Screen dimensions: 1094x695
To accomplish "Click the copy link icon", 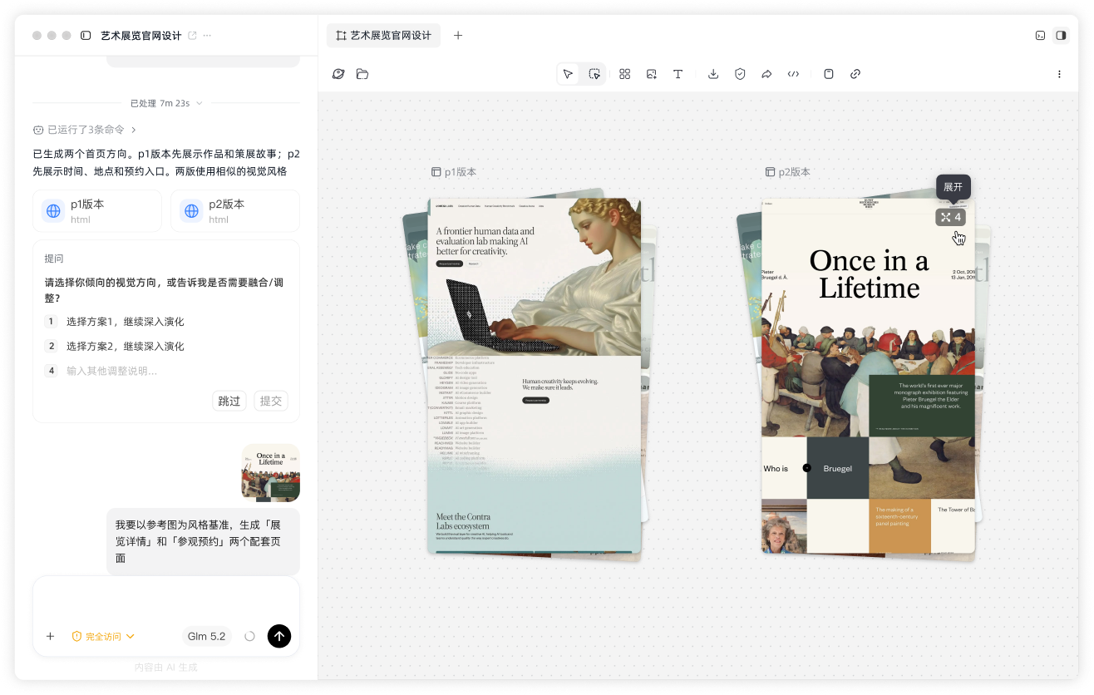I will coord(855,74).
